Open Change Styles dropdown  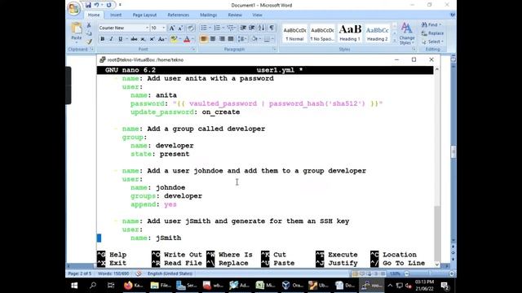pyautogui.click(x=406, y=33)
